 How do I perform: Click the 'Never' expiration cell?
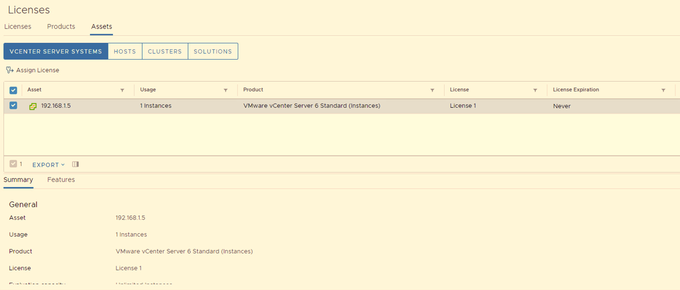562,106
